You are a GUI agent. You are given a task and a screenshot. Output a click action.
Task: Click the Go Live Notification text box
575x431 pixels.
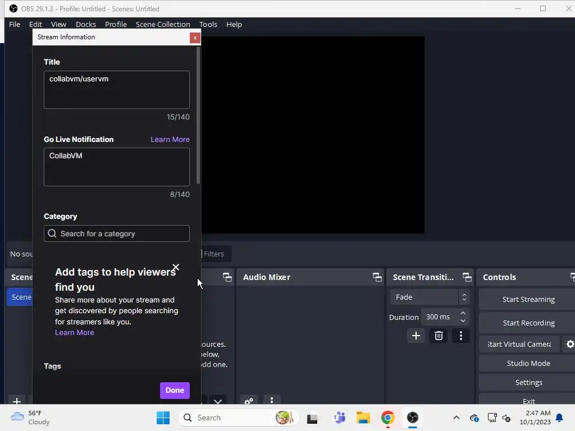click(117, 167)
